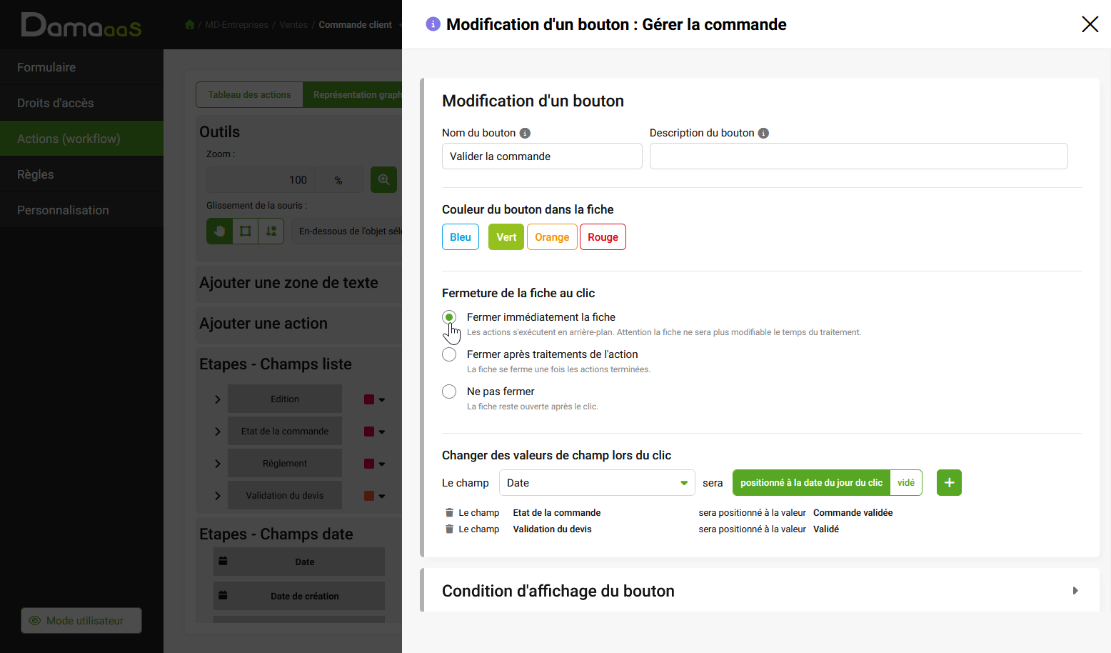Image resolution: width=1111 pixels, height=653 pixels.
Task: Click the Damaaas logo
Action: click(x=81, y=25)
